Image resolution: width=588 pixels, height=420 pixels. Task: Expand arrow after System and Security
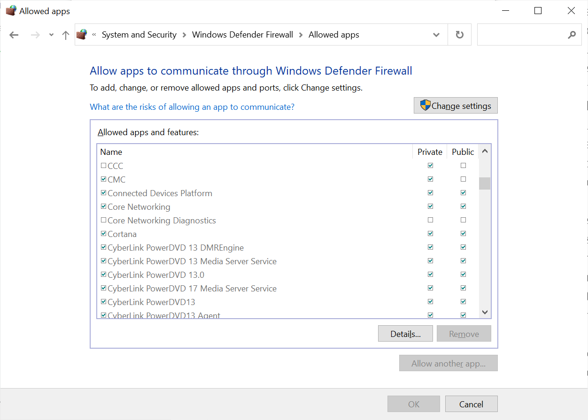point(184,35)
